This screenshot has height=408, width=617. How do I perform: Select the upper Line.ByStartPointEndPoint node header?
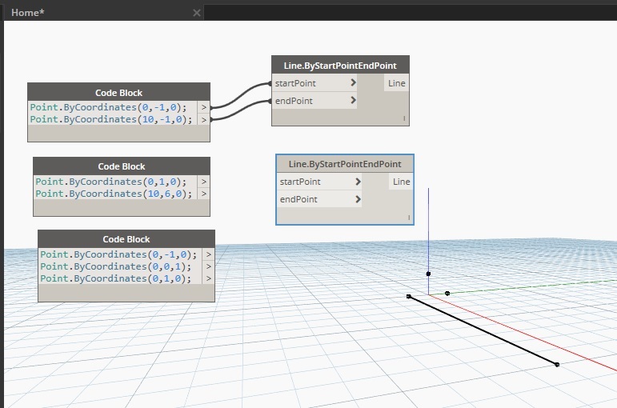click(340, 65)
